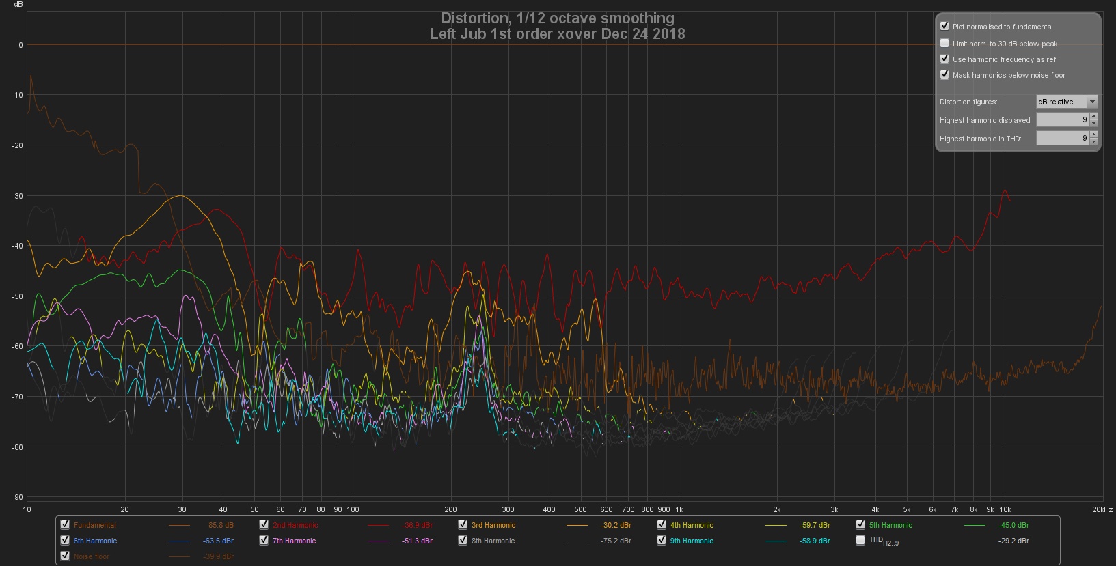Toggle Plot normalised to fundamental checkbox

[x=944, y=27]
